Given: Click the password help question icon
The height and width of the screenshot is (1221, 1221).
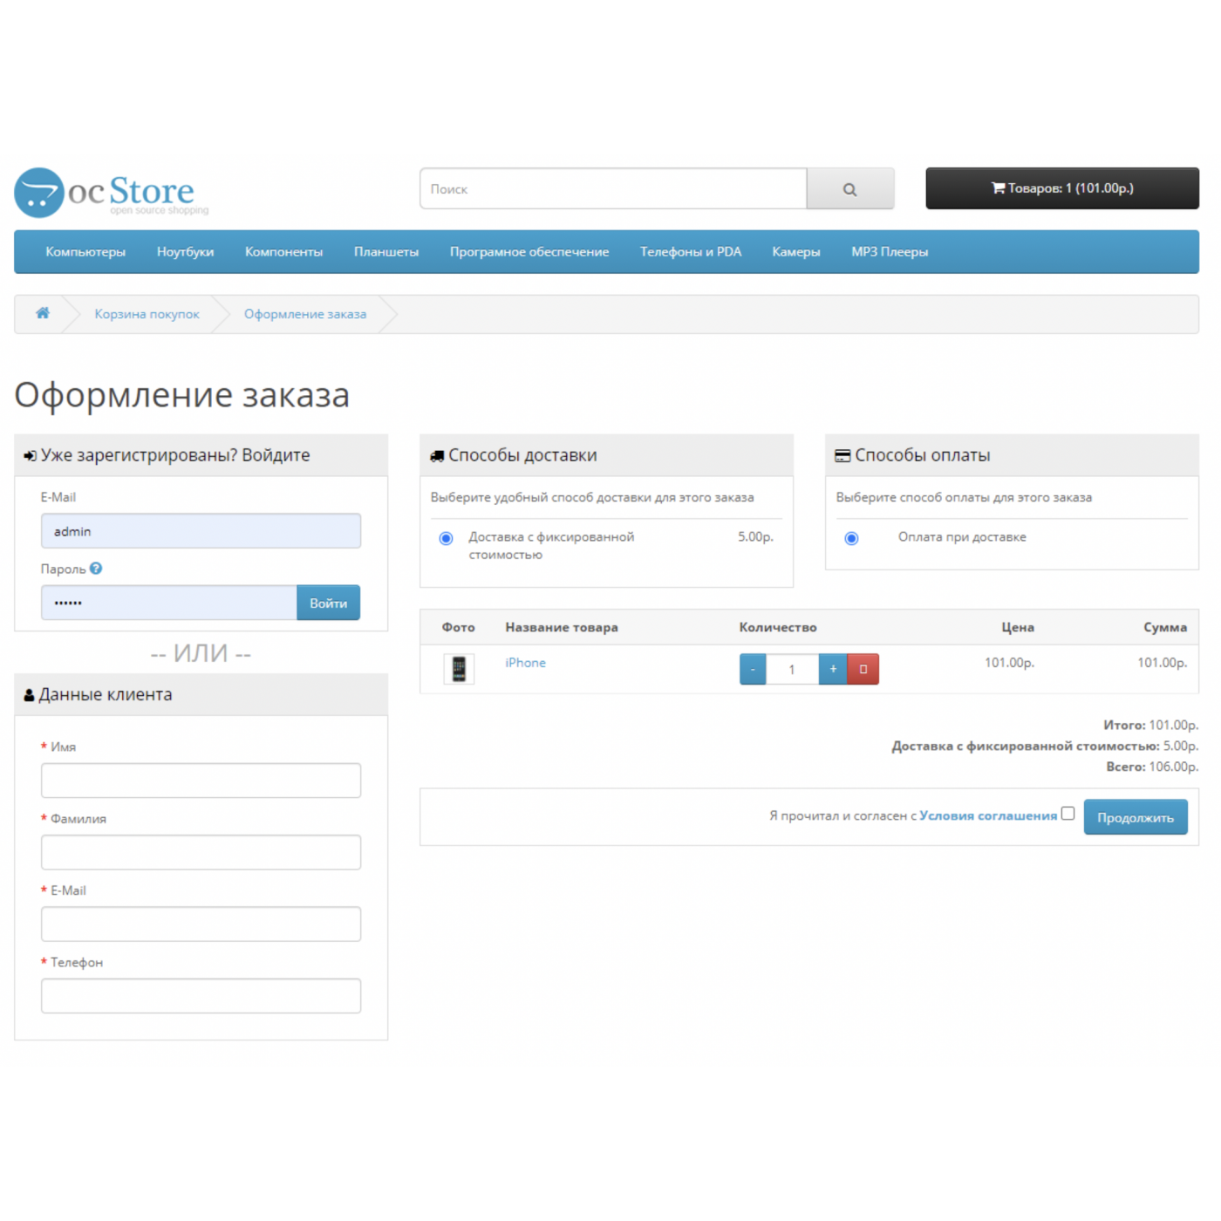Looking at the screenshot, I should click(96, 569).
